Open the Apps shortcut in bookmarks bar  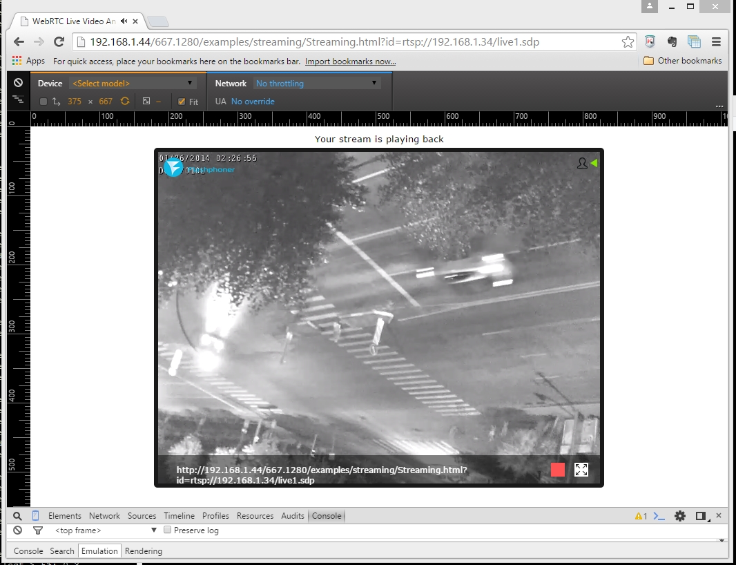tap(28, 61)
